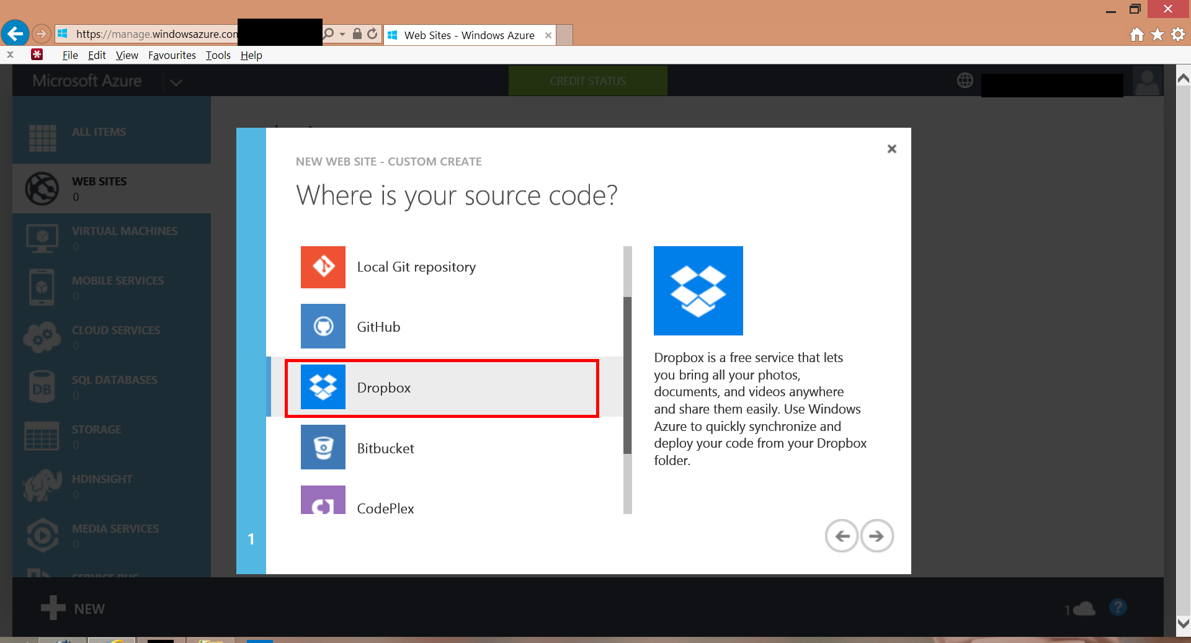Open the Edit menu

(x=97, y=55)
